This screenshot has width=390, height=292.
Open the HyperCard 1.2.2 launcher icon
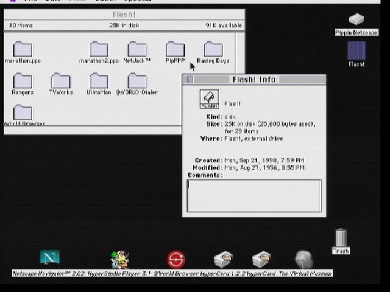coord(223,259)
